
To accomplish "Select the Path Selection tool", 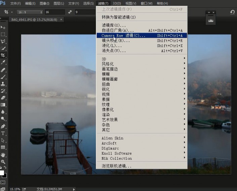I will click(x=3, y=140).
